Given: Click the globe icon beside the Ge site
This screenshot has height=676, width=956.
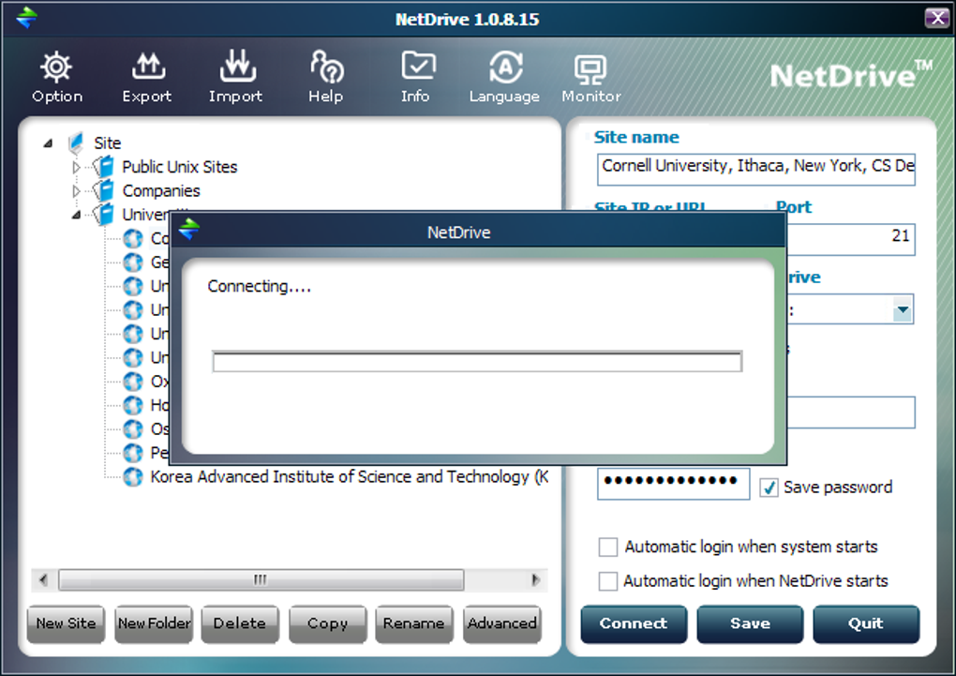Looking at the screenshot, I should 133,263.
